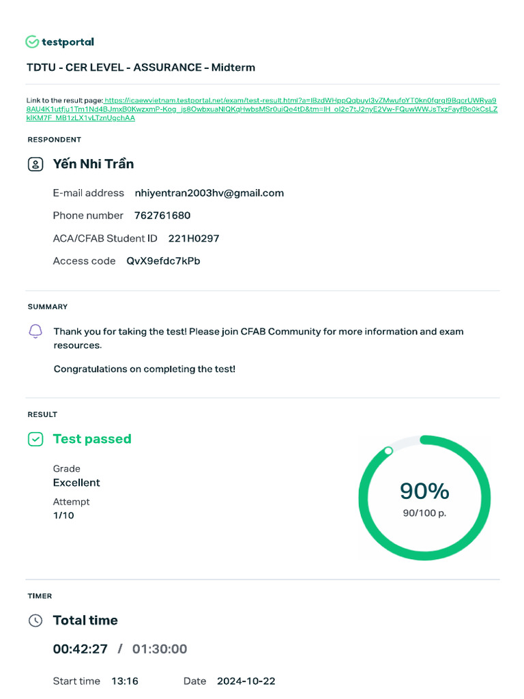Viewport: 524px width, 699px height.
Task: Click the phone number 762761680
Action: click(162, 216)
